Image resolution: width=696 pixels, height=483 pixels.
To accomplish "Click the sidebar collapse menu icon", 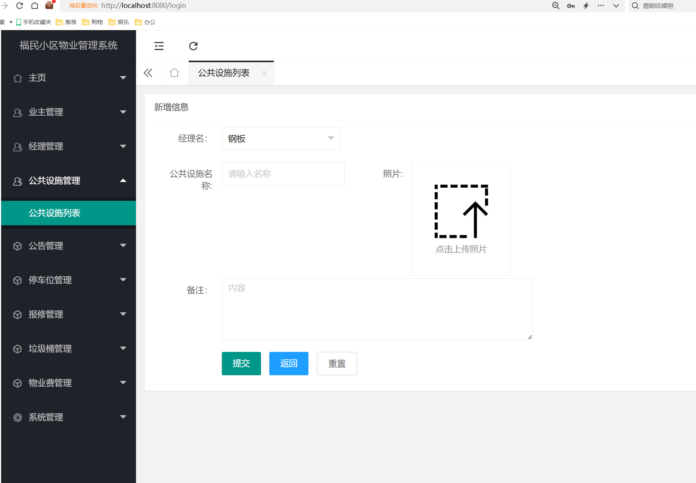I will 159,46.
